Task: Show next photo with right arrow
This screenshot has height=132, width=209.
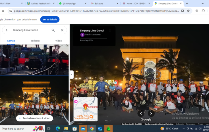Action: [x=151, y=114]
